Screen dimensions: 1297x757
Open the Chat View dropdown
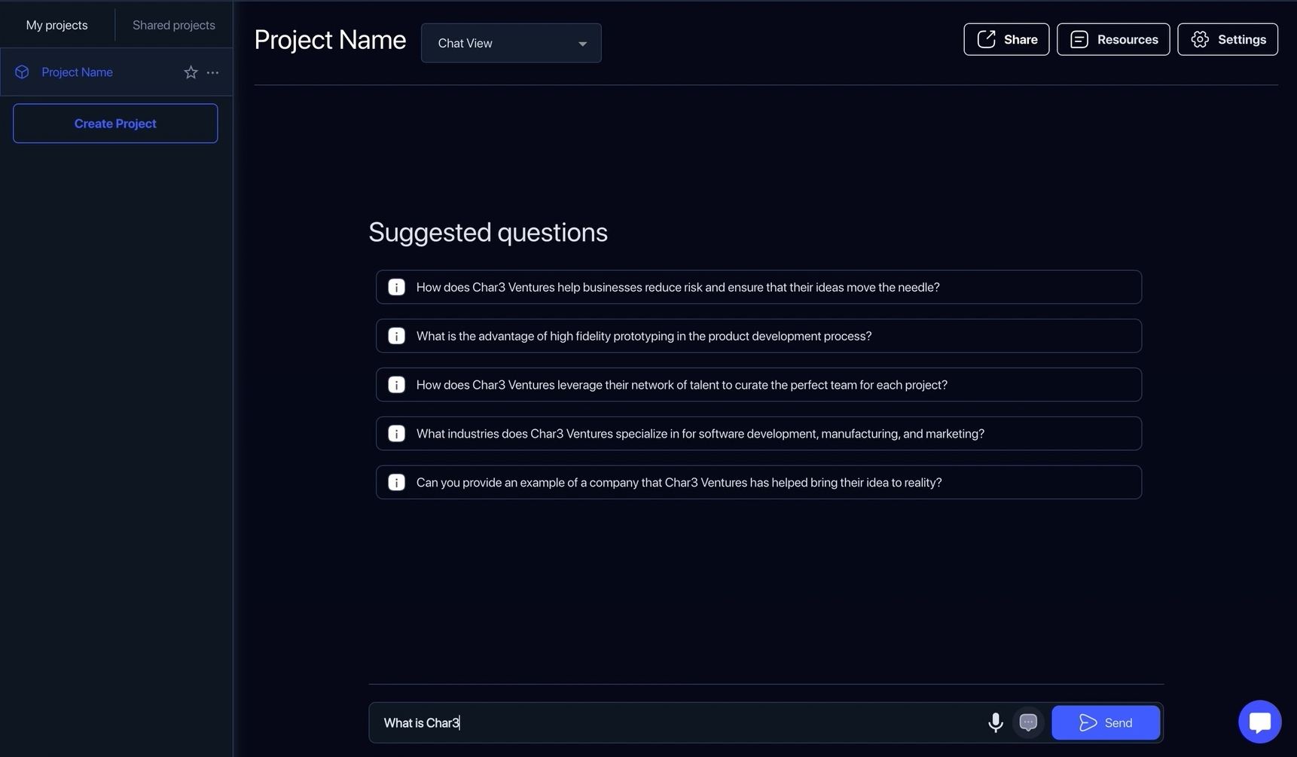(511, 43)
